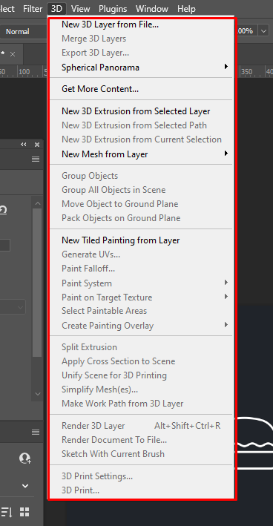Viewport: 273px width, 526px height.
Task: Switch to grid view icon at bottom
Action: click(24, 512)
